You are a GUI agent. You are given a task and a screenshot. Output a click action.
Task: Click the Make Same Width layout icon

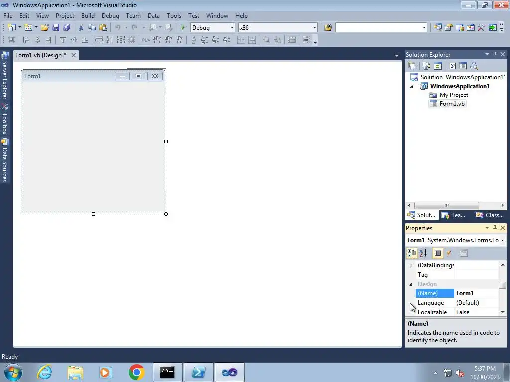[x=99, y=40]
